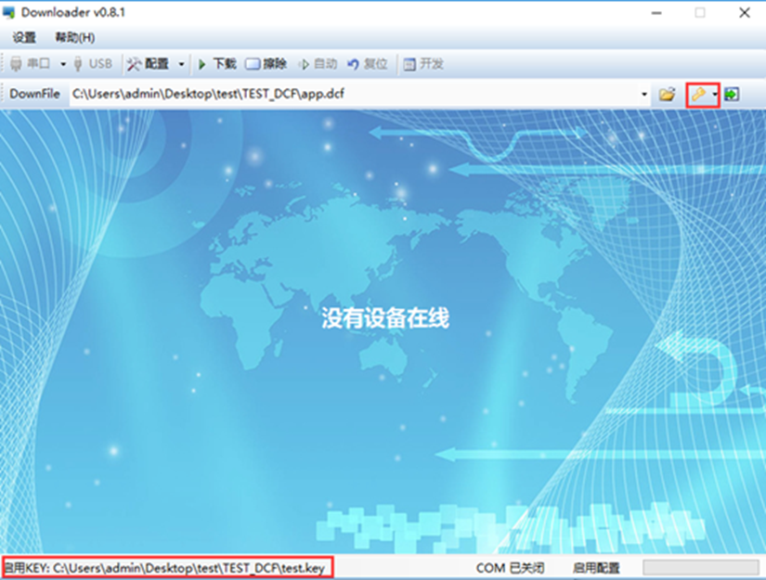766x580 pixels.
Task: Click the 复位 reset button
Action: (x=368, y=64)
